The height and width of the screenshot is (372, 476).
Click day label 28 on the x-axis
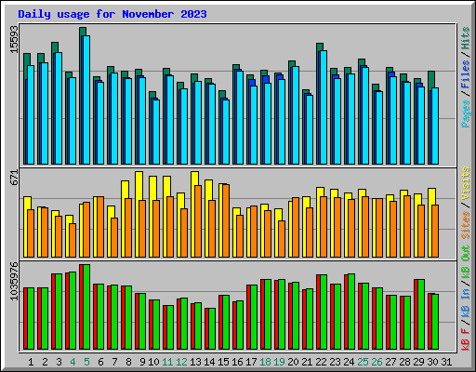(x=404, y=362)
